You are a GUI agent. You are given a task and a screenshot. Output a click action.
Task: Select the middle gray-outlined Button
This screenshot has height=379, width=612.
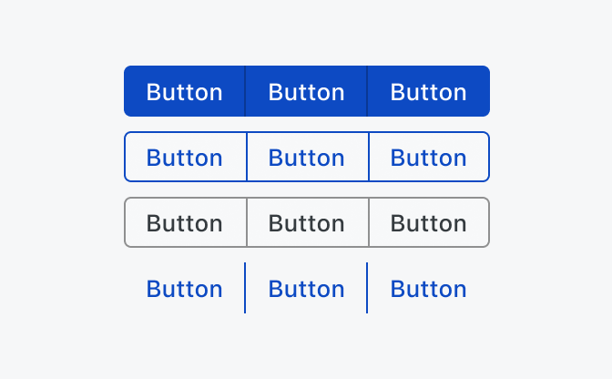pyautogui.click(x=307, y=222)
